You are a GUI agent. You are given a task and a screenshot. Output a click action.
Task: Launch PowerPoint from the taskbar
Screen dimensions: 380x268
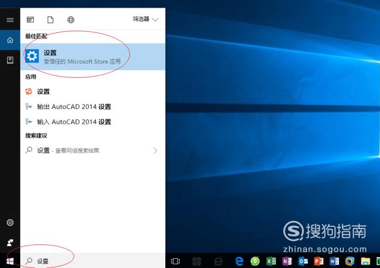(318, 261)
